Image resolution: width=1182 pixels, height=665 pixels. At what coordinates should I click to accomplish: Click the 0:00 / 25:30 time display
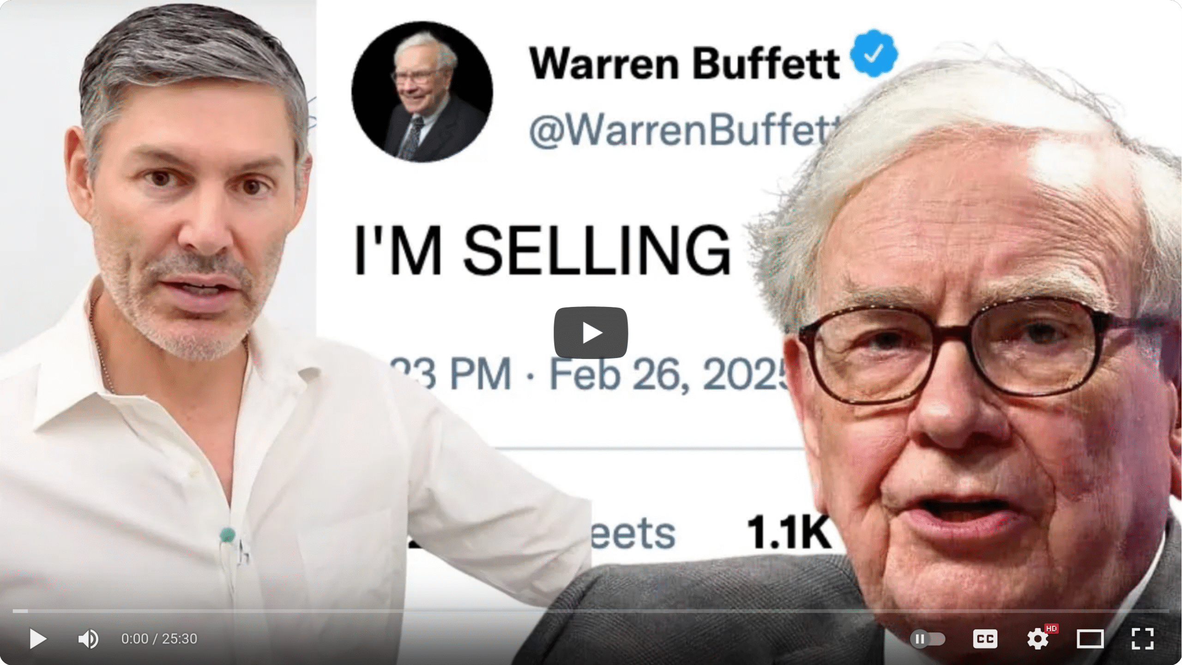point(159,639)
